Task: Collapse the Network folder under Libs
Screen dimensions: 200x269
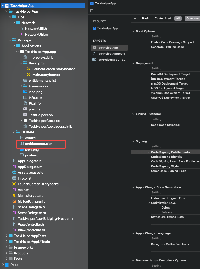Action: click(14, 23)
